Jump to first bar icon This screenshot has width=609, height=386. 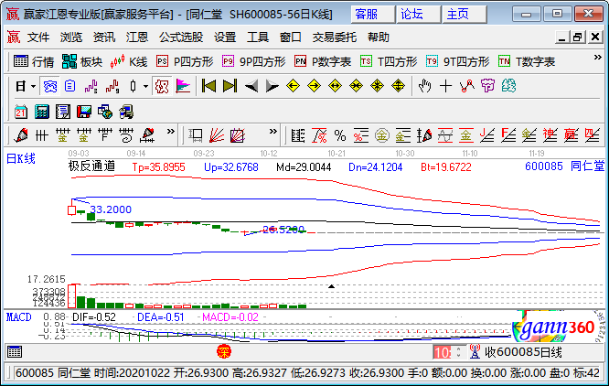point(209,86)
